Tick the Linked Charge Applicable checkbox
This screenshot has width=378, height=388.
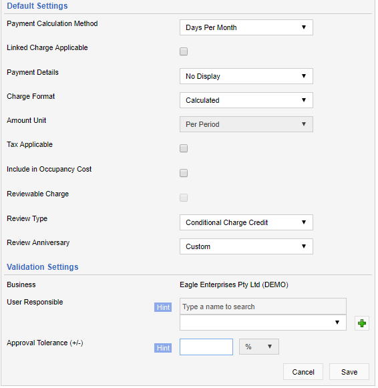pyautogui.click(x=184, y=51)
